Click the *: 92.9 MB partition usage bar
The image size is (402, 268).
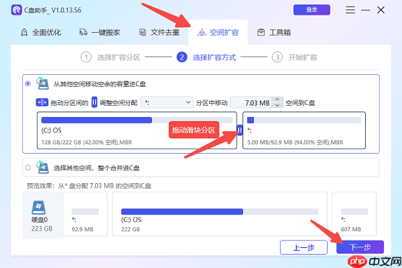(304, 120)
